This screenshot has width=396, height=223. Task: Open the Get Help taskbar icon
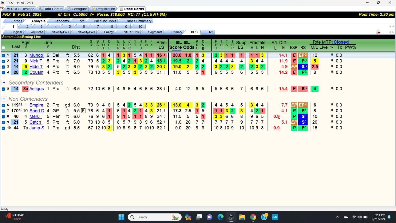pos(264,217)
